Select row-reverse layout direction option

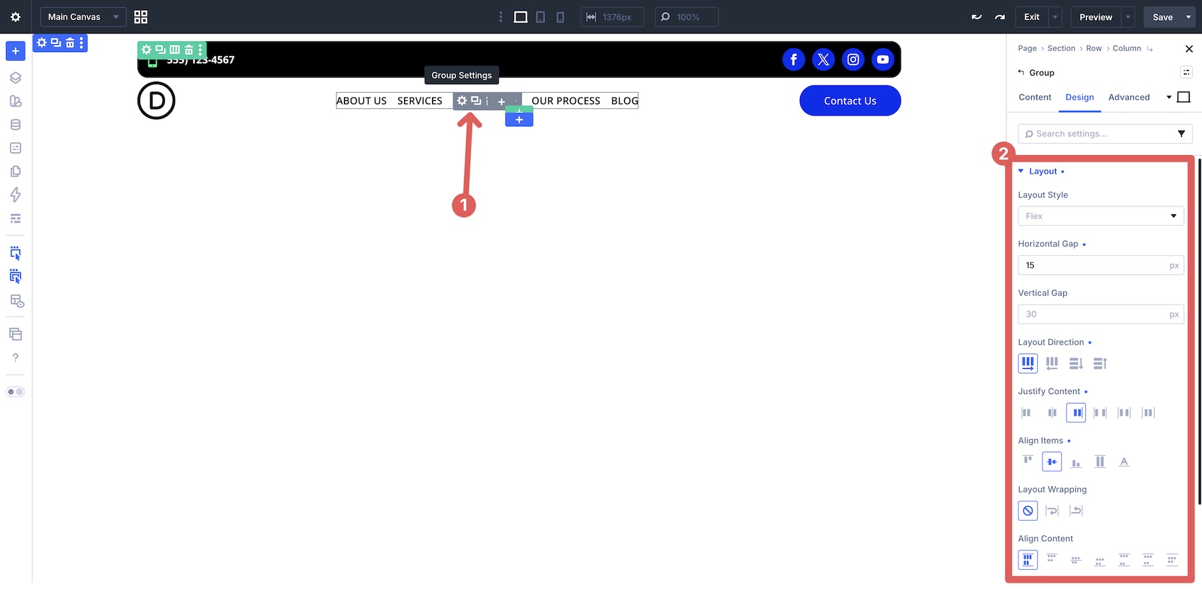pos(1052,363)
